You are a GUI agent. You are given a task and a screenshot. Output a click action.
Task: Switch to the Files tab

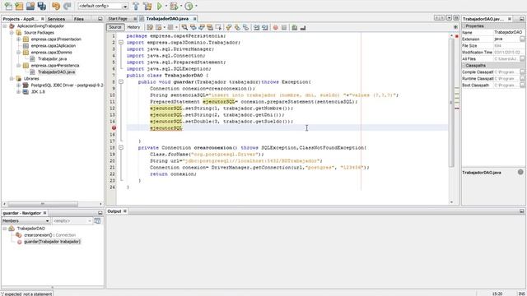pos(79,19)
